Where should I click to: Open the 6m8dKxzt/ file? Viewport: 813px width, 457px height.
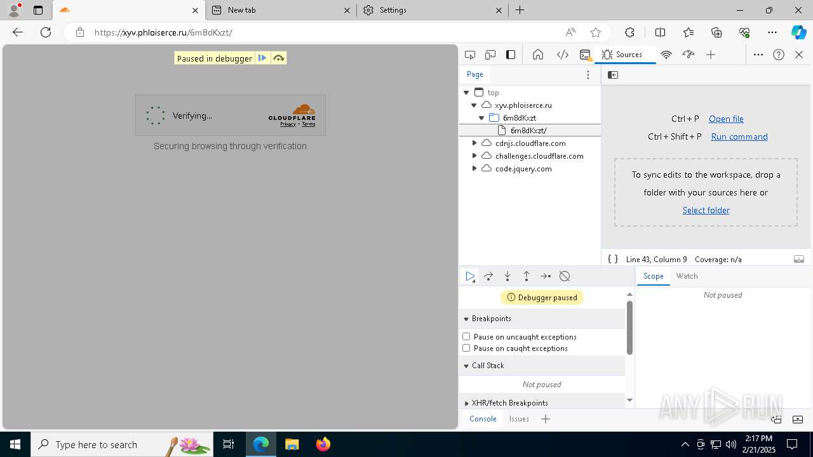click(530, 130)
